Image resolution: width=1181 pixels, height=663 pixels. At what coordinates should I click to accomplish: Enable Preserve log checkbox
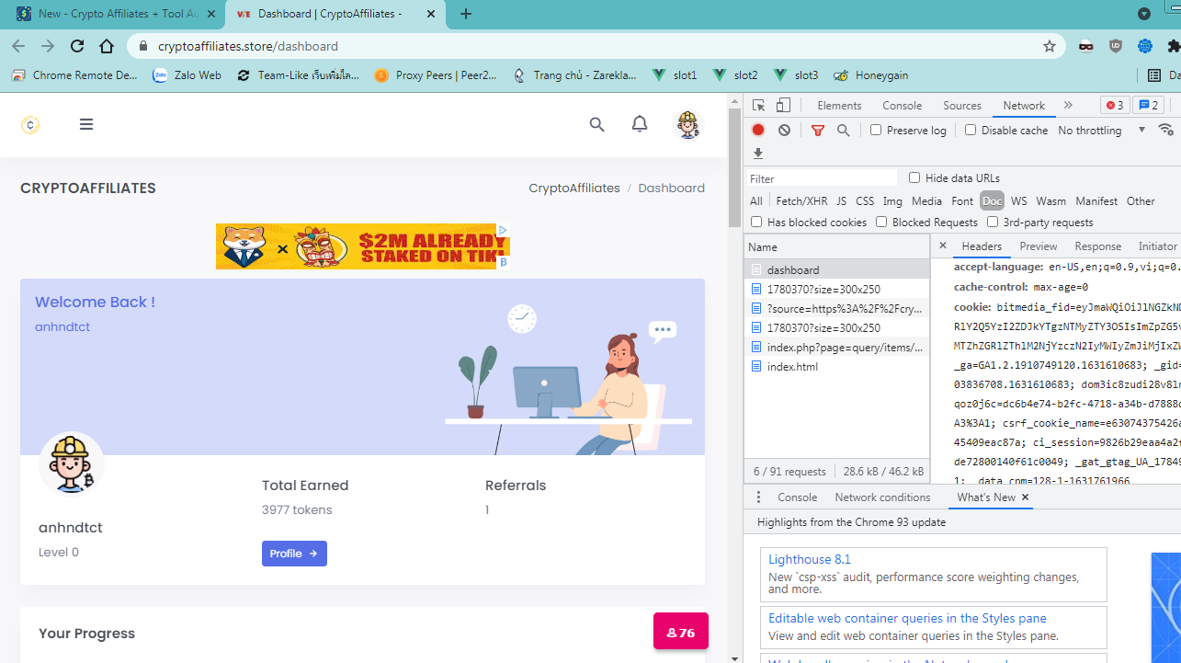point(876,131)
